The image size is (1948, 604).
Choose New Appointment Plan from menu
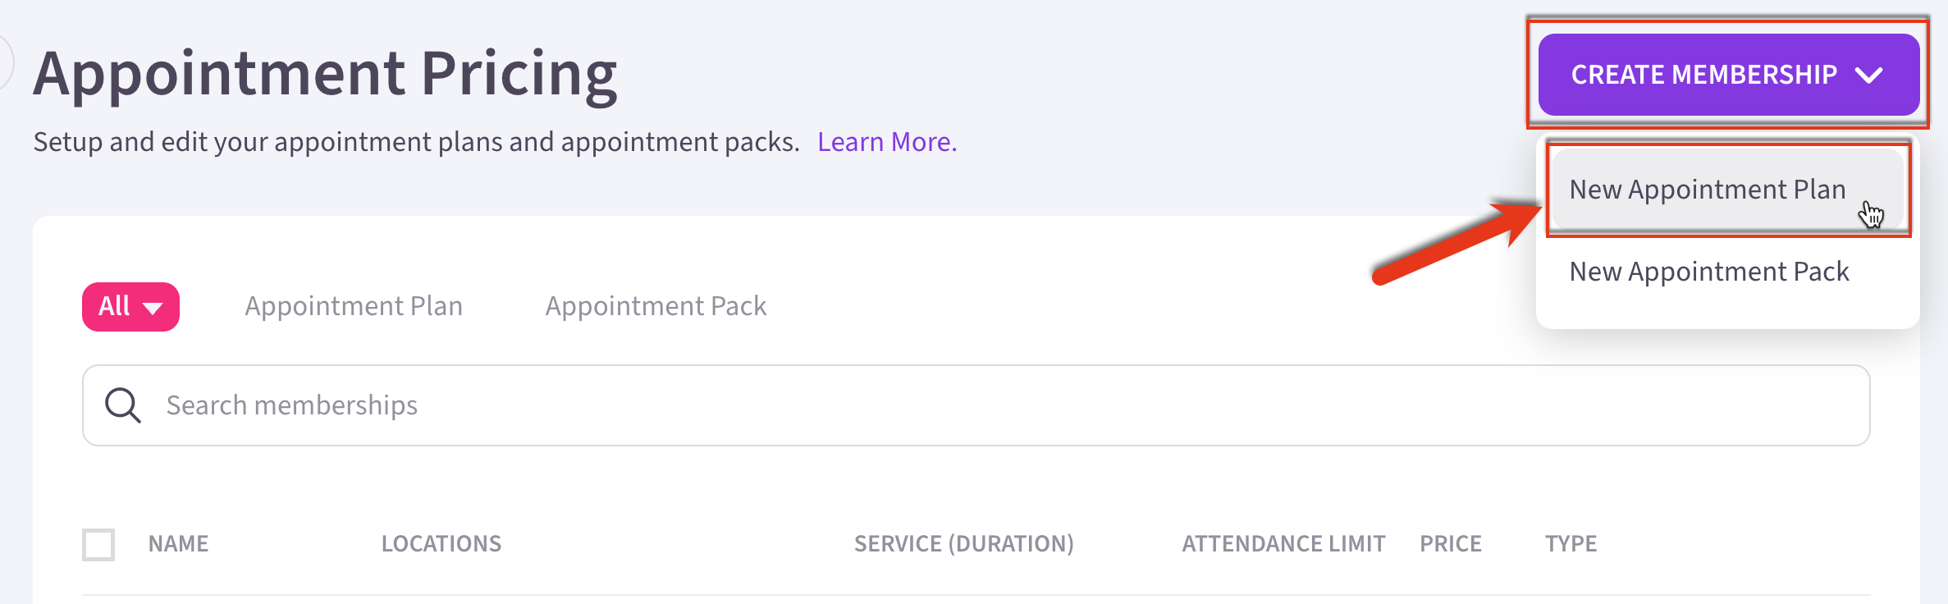point(1707,190)
